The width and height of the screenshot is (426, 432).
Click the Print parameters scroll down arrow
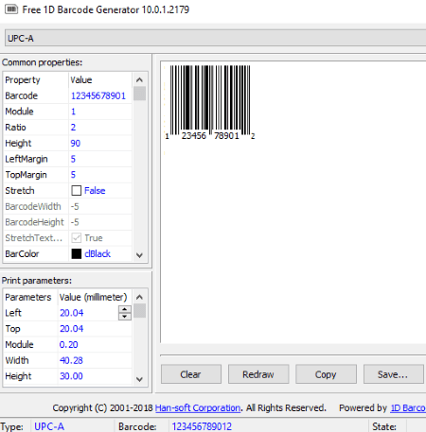click(139, 379)
